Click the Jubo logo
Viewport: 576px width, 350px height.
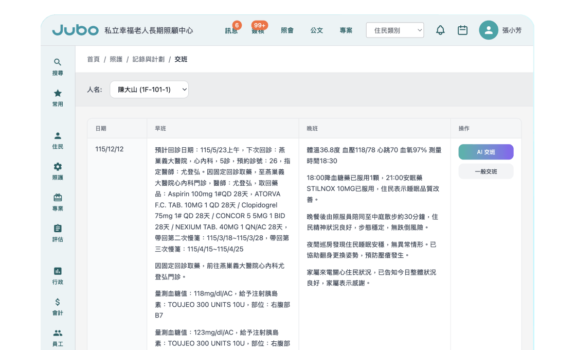point(75,30)
